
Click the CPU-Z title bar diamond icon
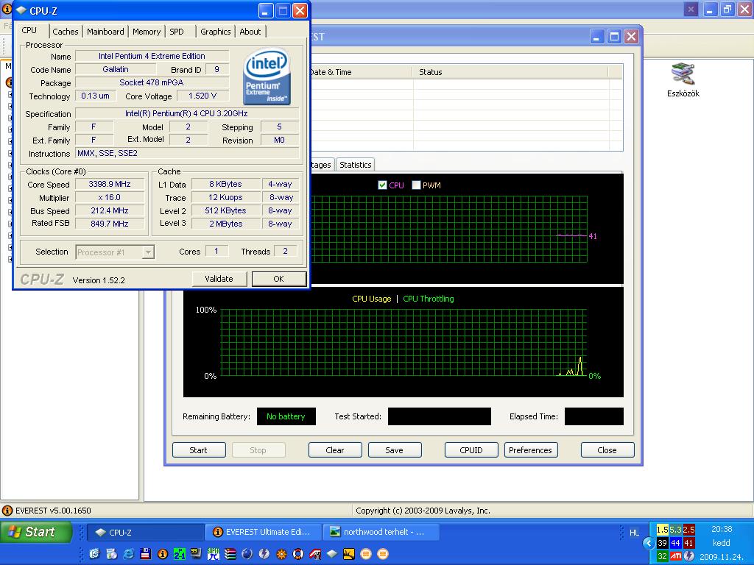click(x=21, y=10)
